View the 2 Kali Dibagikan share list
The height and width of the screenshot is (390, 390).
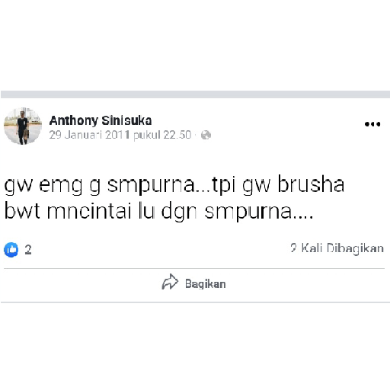coord(337,248)
